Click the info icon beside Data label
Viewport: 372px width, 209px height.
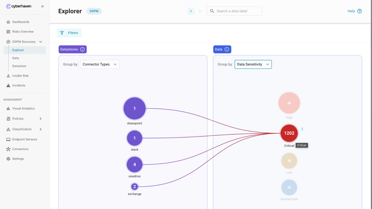pyautogui.click(x=227, y=49)
